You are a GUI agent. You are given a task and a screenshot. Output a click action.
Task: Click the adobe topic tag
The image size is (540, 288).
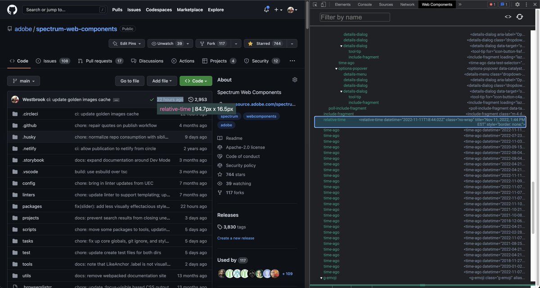click(227, 125)
